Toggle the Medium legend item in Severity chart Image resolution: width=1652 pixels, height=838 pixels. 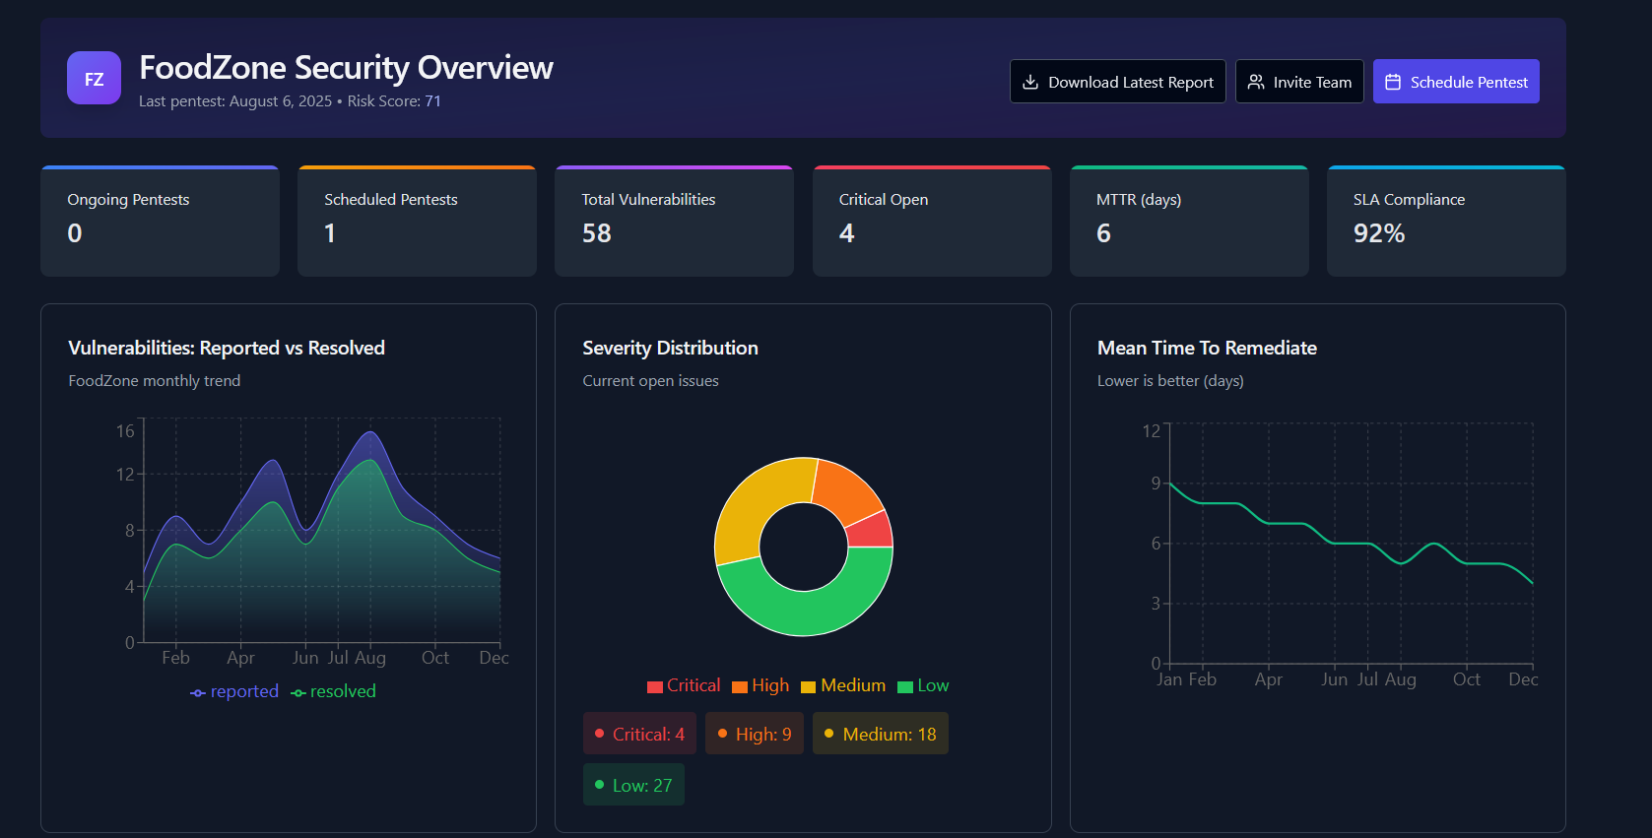click(843, 685)
